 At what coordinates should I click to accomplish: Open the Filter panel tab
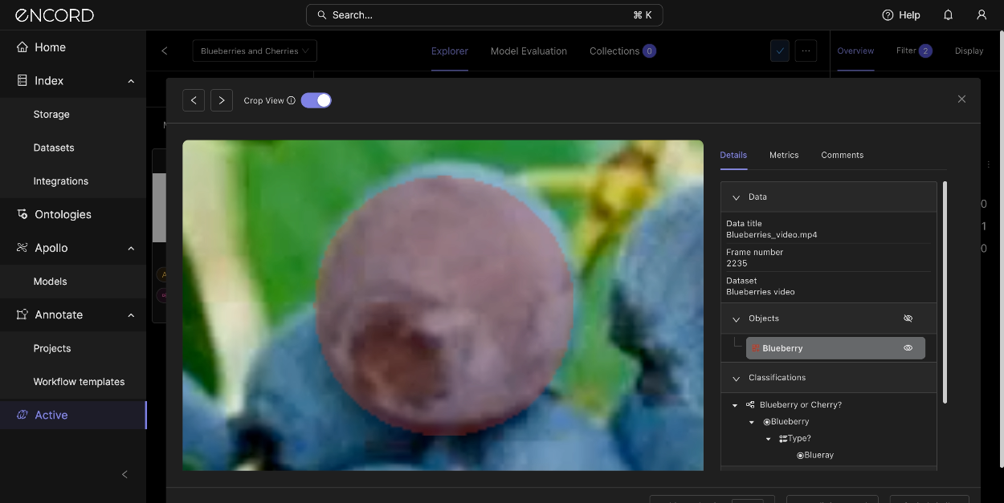914,51
